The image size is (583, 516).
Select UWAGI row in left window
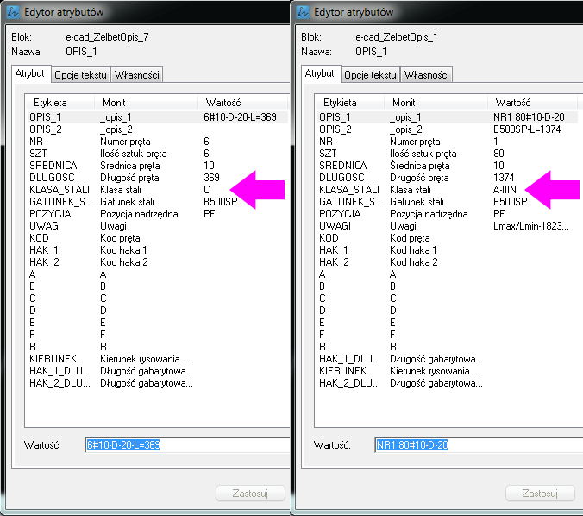click(x=157, y=226)
